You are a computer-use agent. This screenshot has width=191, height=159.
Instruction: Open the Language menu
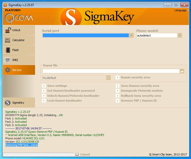pyautogui.click(x=181, y=10)
